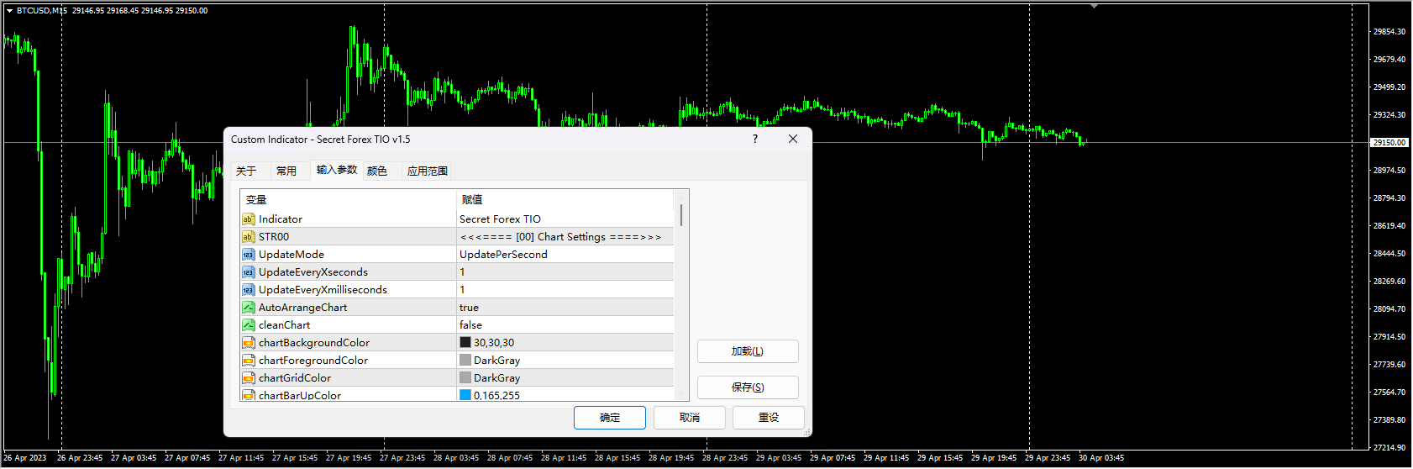This screenshot has height=469, width=1413.
Task: Click the 重设 reset button
Action: tap(769, 418)
